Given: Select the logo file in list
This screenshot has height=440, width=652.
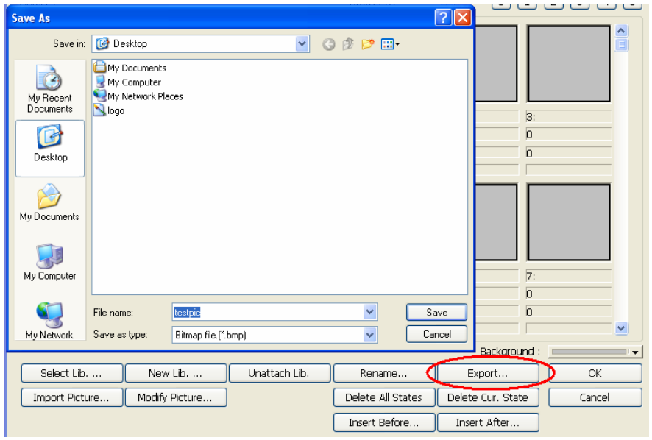Looking at the screenshot, I should [109, 110].
